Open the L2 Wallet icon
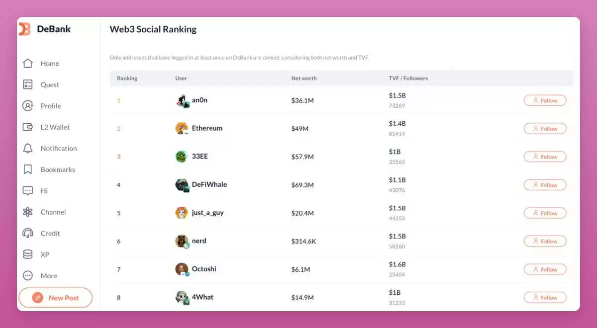597x328 pixels. point(28,127)
